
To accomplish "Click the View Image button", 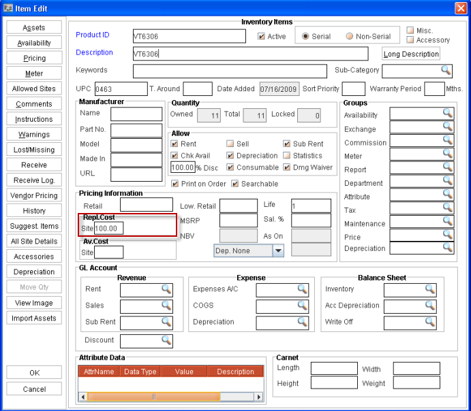I will [x=34, y=303].
